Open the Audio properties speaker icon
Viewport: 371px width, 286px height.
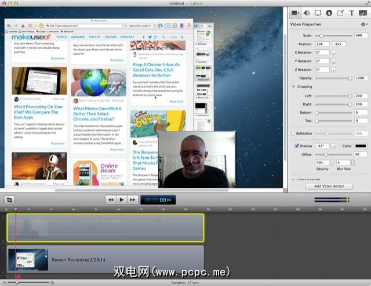tap(306, 13)
